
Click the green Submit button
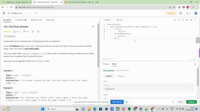coord(191,102)
